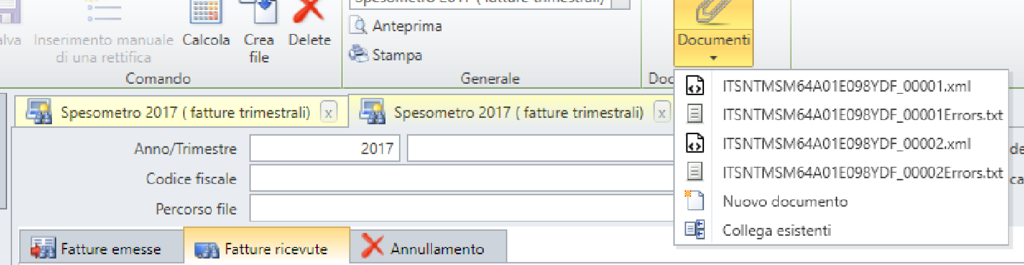Switch to Fatture emesse tab
This screenshot has height=265, width=1024.
[100, 249]
